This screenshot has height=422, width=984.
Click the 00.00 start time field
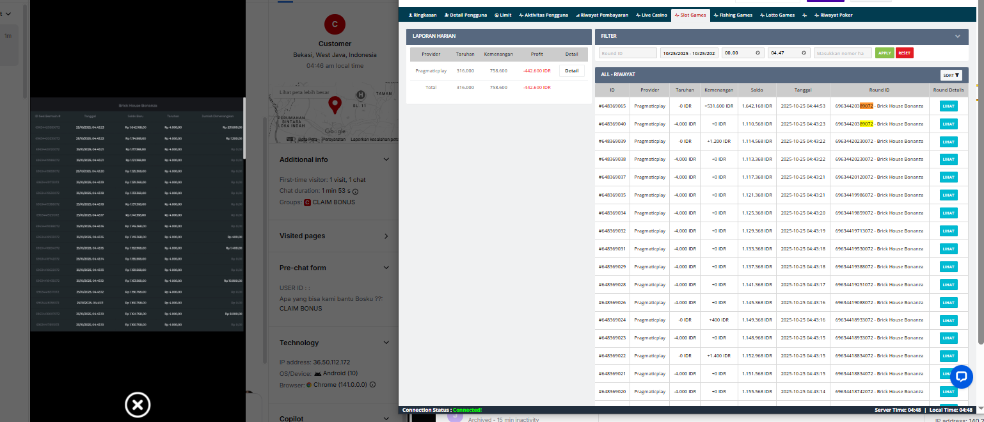pos(743,53)
